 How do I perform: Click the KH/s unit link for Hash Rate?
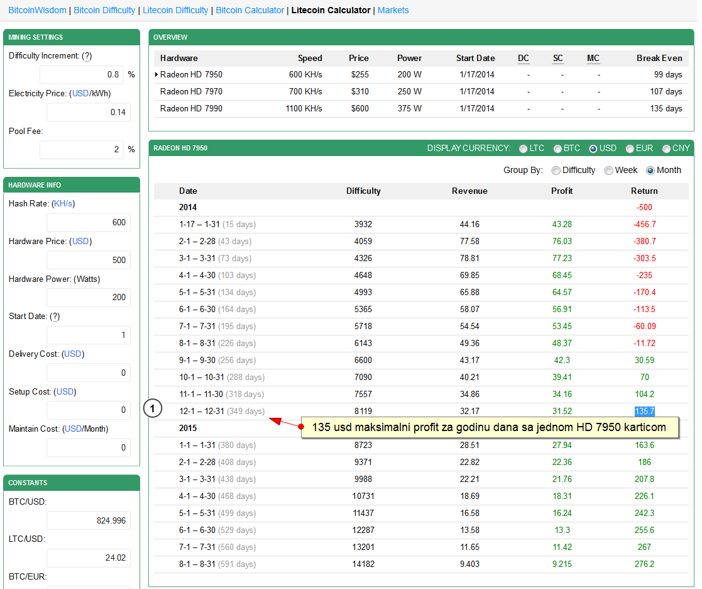[63, 204]
